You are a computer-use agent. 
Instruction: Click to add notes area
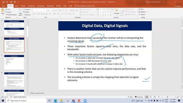pyautogui.click(x=37, y=93)
